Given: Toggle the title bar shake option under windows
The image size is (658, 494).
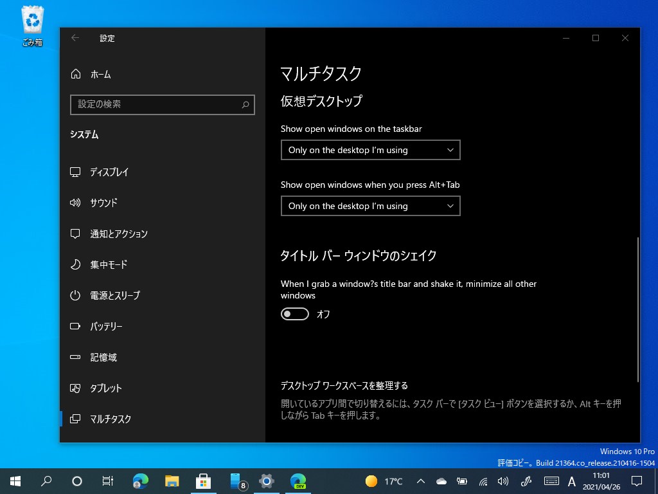Looking at the screenshot, I should point(294,314).
